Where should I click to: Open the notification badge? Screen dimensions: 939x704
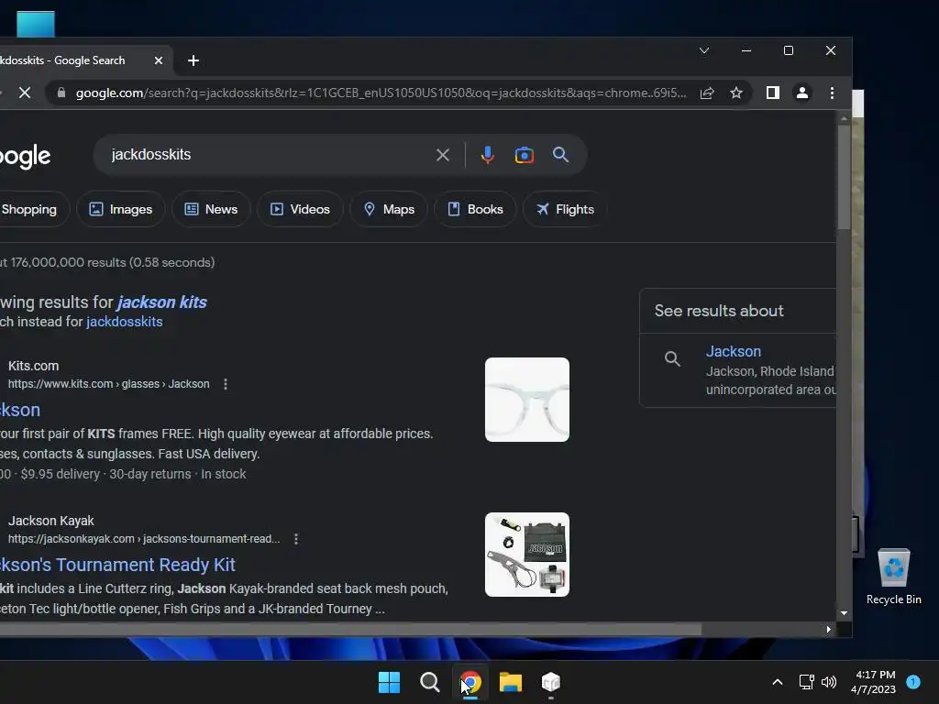click(913, 682)
